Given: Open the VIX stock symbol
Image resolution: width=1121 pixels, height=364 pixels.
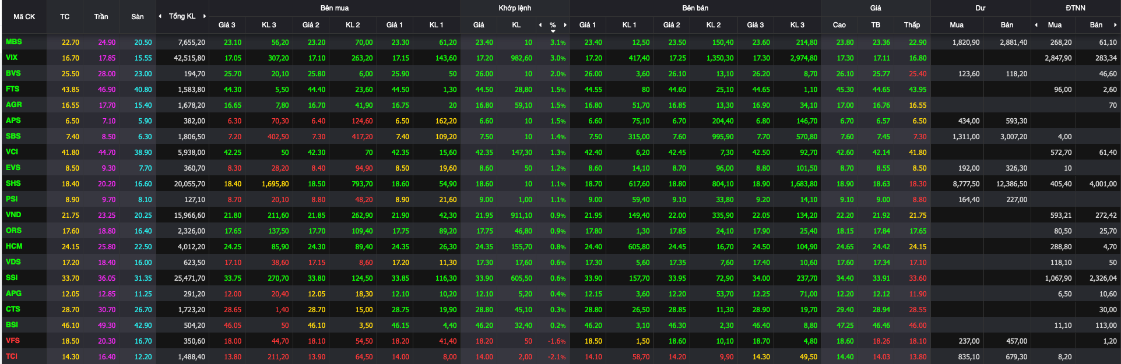Looking at the screenshot, I should click(x=12, y=58).
